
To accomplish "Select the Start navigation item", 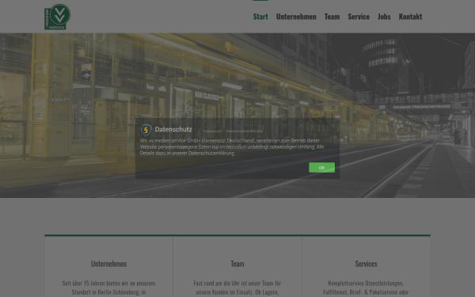I will coord(260,17).
